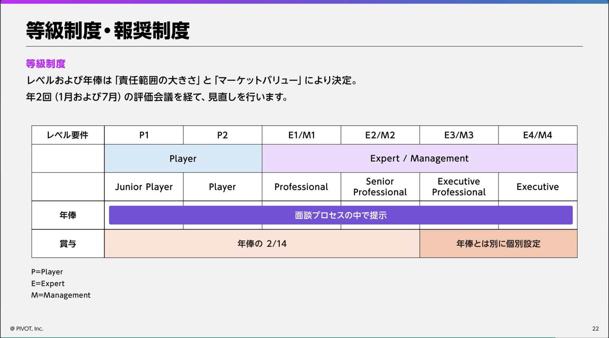Select the blue Player category cell
This screenshot has height=338, width=609.
point(183,159)
